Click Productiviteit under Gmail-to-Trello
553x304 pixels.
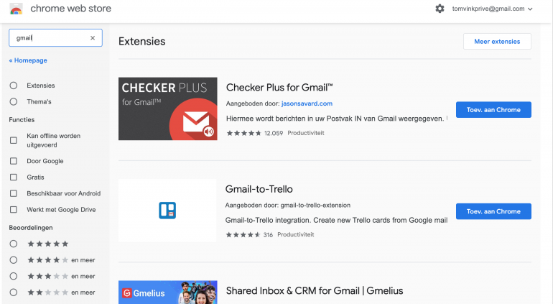(296, 235)
